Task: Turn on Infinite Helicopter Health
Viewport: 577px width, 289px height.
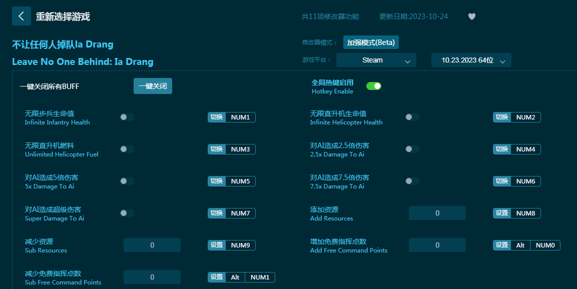Action: pos(412,117)
